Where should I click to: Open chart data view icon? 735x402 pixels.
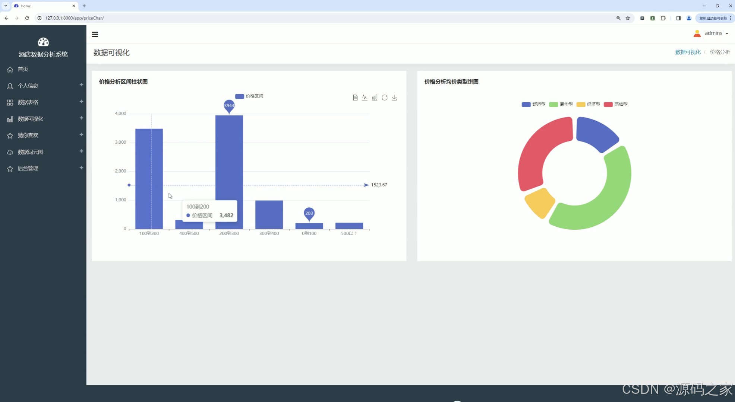(x=355, y=98)
